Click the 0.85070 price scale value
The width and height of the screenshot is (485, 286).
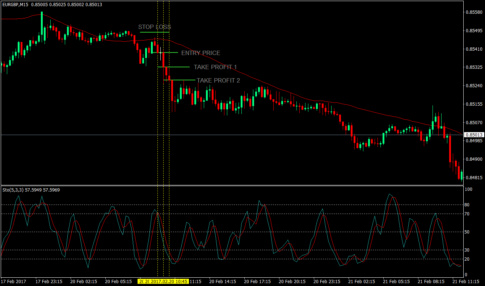point(473,123)
